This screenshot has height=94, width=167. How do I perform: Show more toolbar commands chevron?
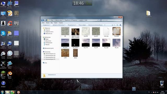pos(105,25)
